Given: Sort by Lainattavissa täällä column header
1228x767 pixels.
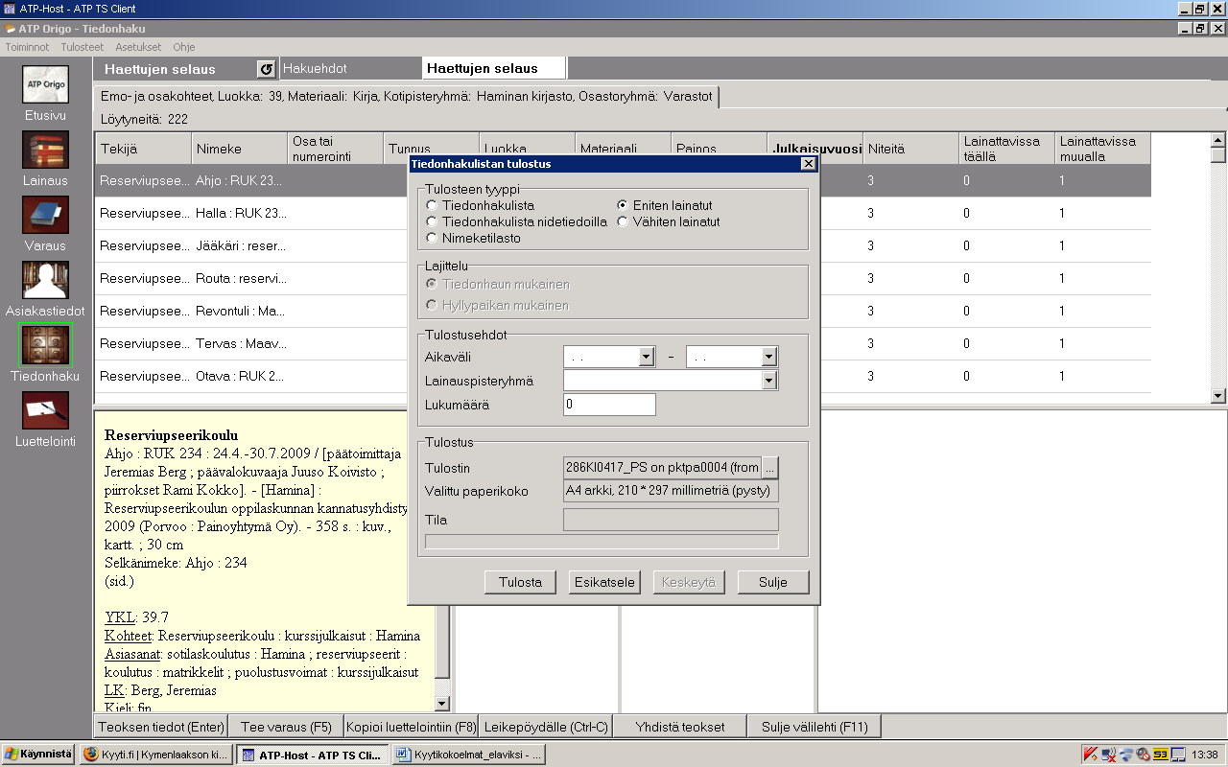Looking at the screenshot, I should pos(1006,149).
